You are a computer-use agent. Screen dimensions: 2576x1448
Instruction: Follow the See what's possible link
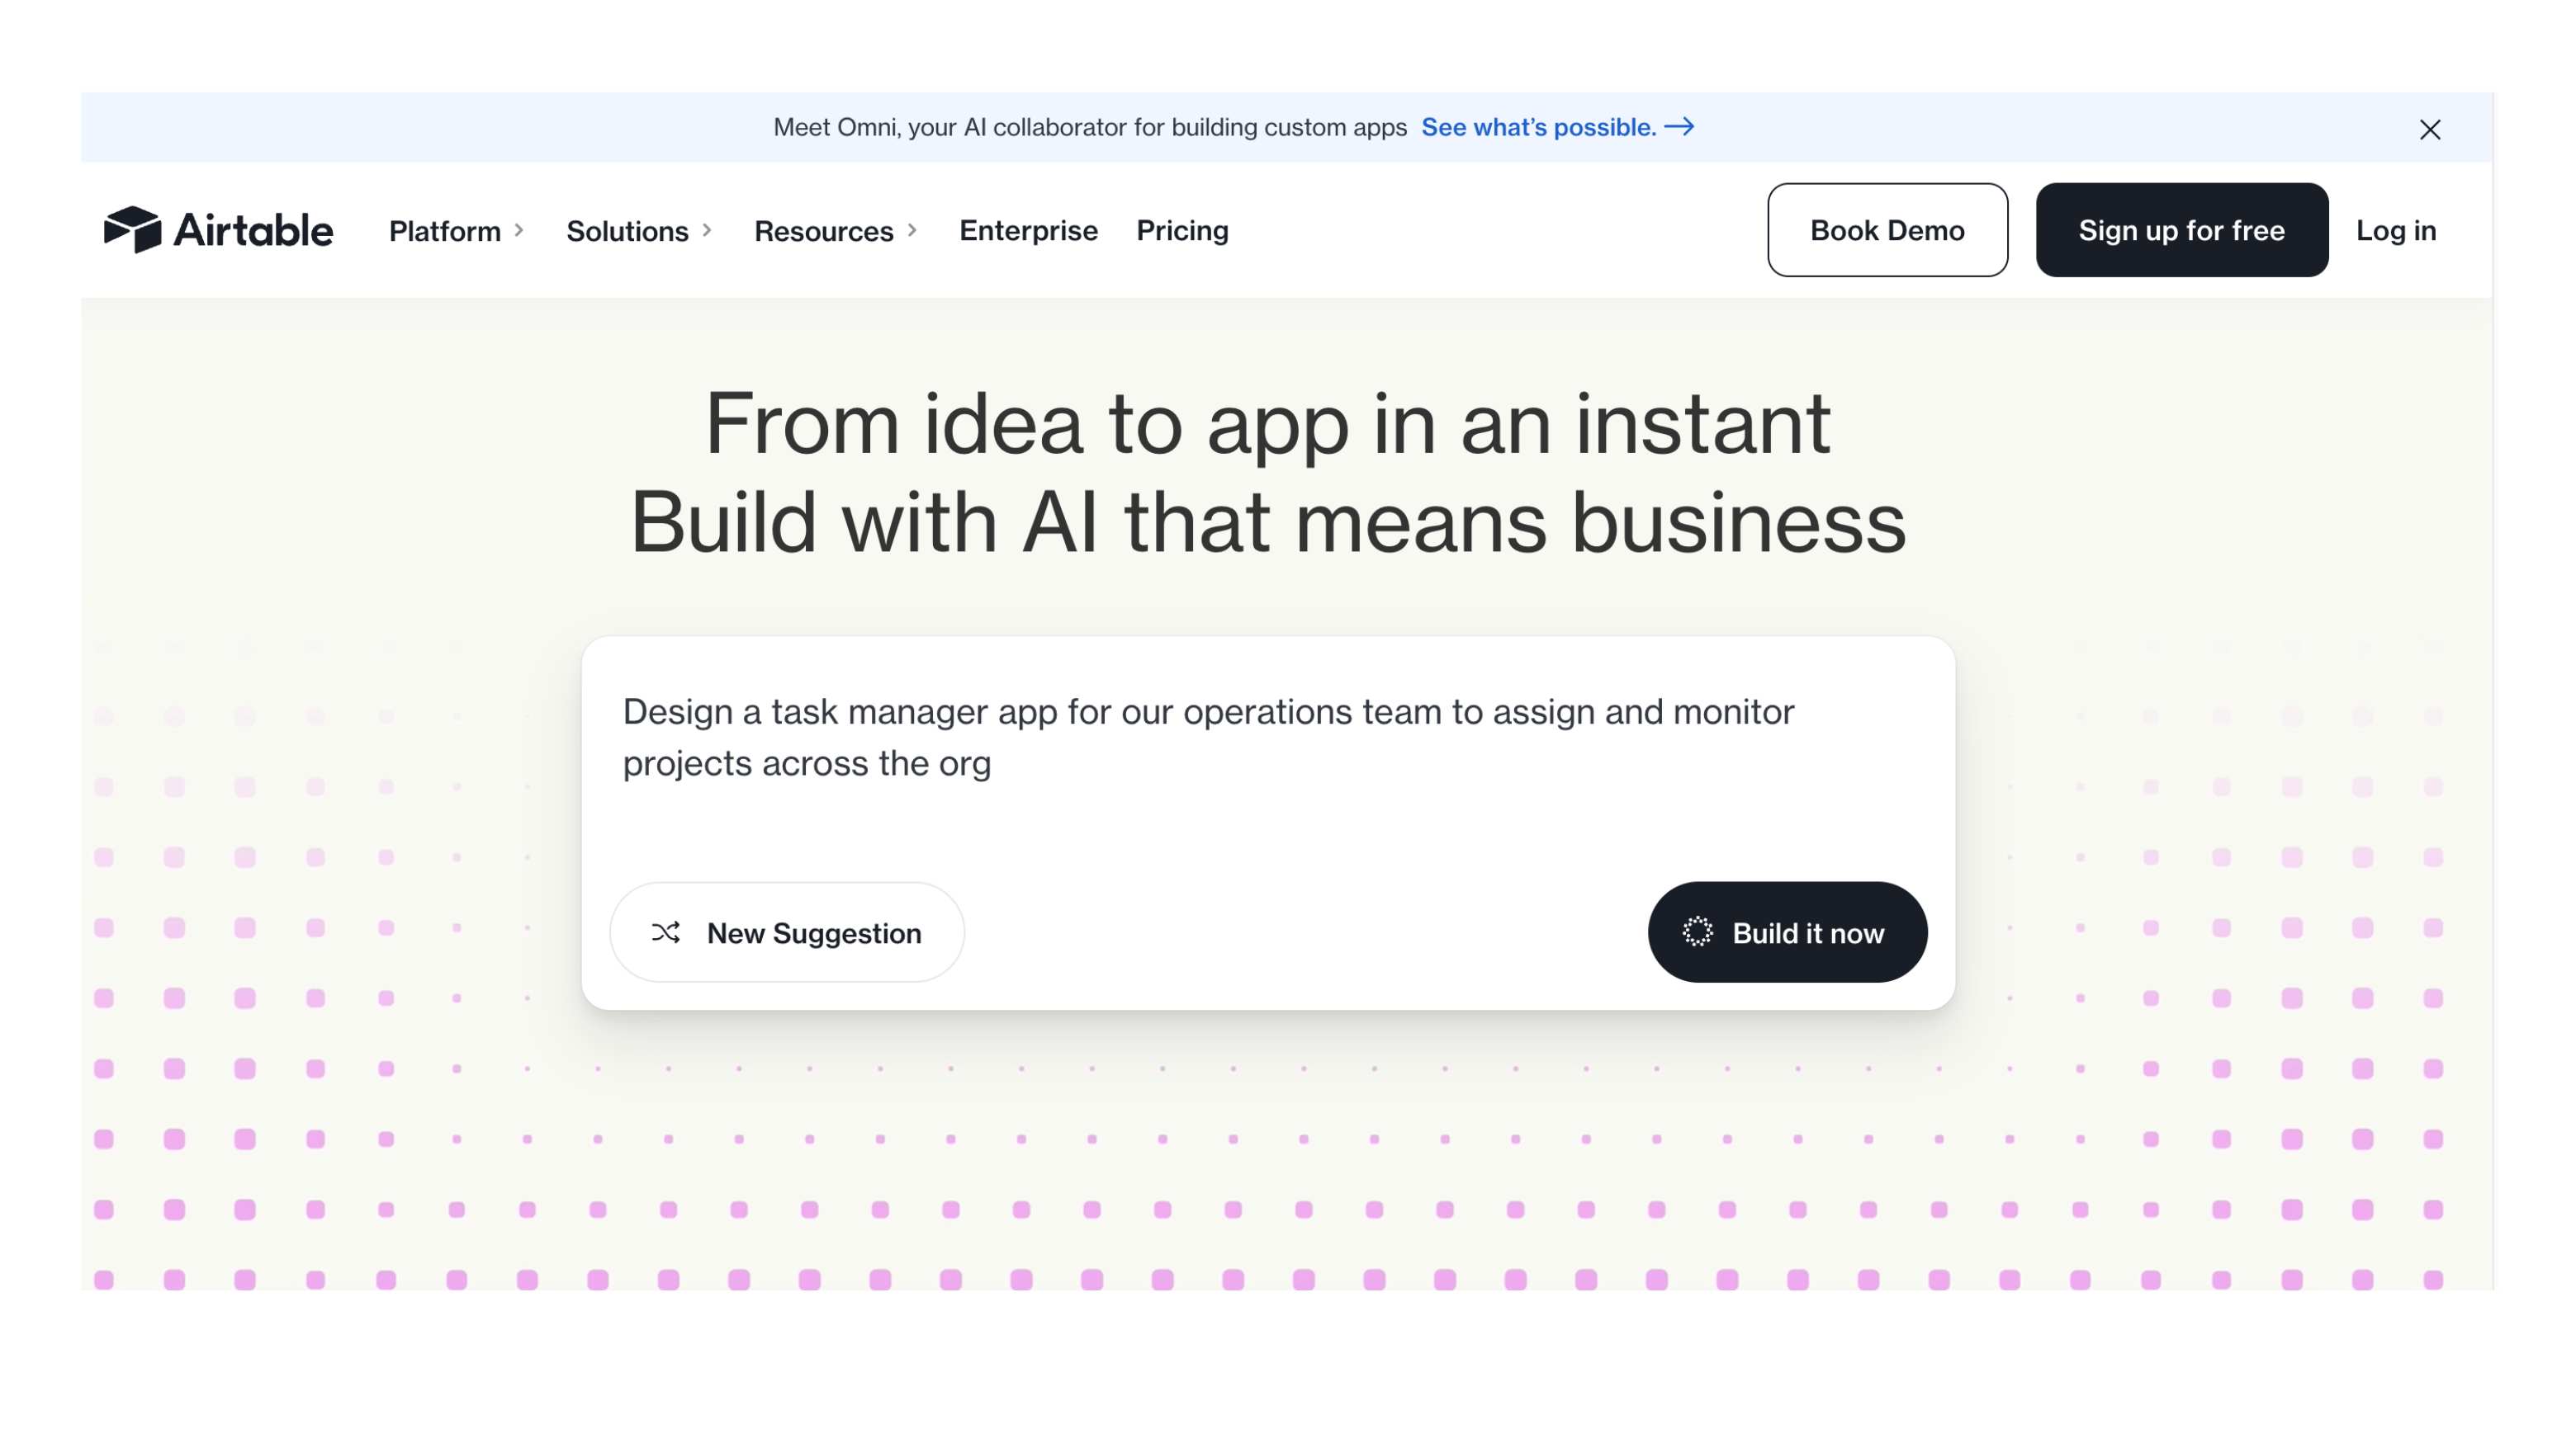click(1538, 127)
